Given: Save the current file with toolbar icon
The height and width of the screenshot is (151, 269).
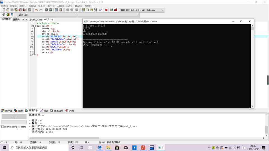Looking at the screenshot, I should click(x=12, y=10).
